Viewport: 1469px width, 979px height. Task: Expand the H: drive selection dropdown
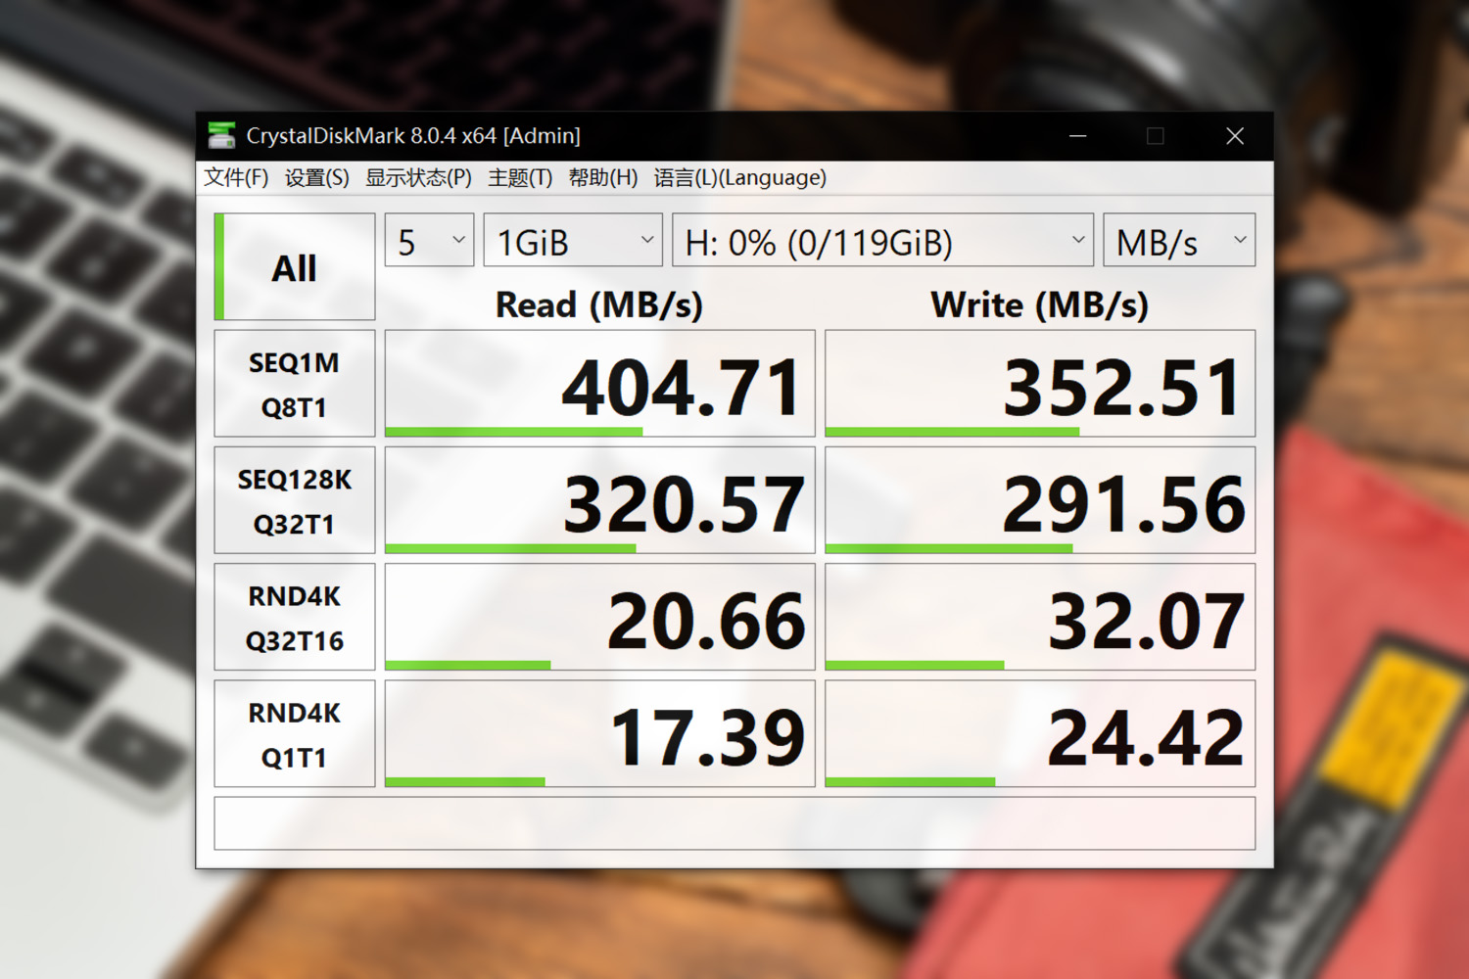point(882,240)
